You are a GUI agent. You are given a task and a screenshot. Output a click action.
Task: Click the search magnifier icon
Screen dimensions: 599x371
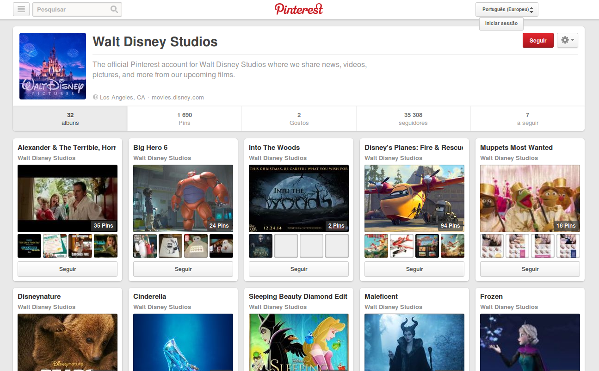tap(114, 9)
